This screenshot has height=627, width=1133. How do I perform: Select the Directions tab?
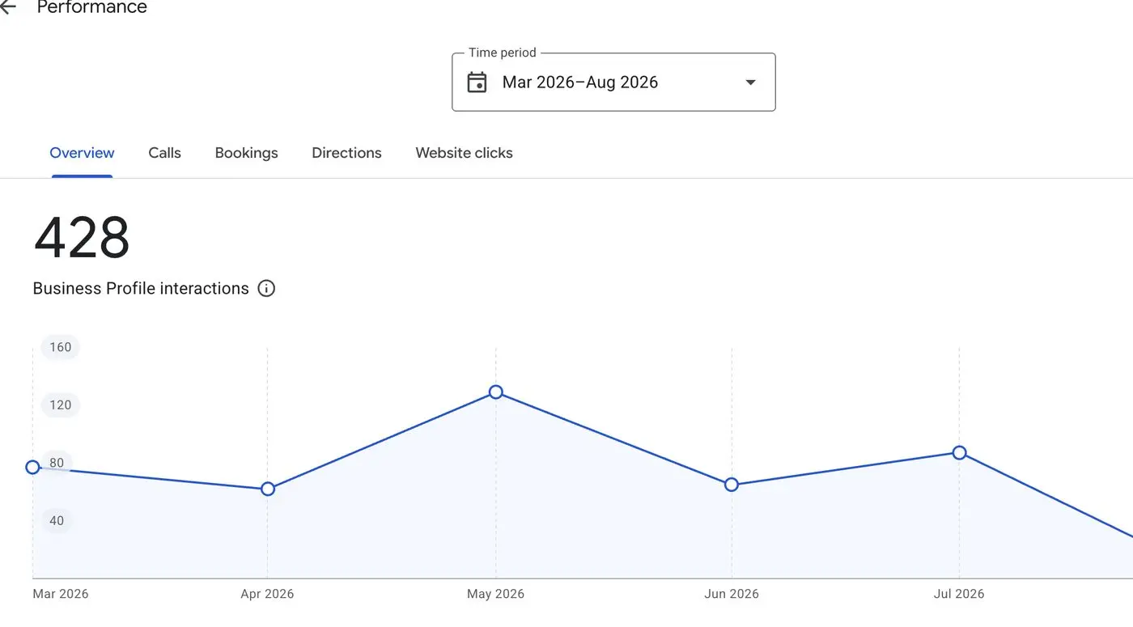tap(346, 153)
